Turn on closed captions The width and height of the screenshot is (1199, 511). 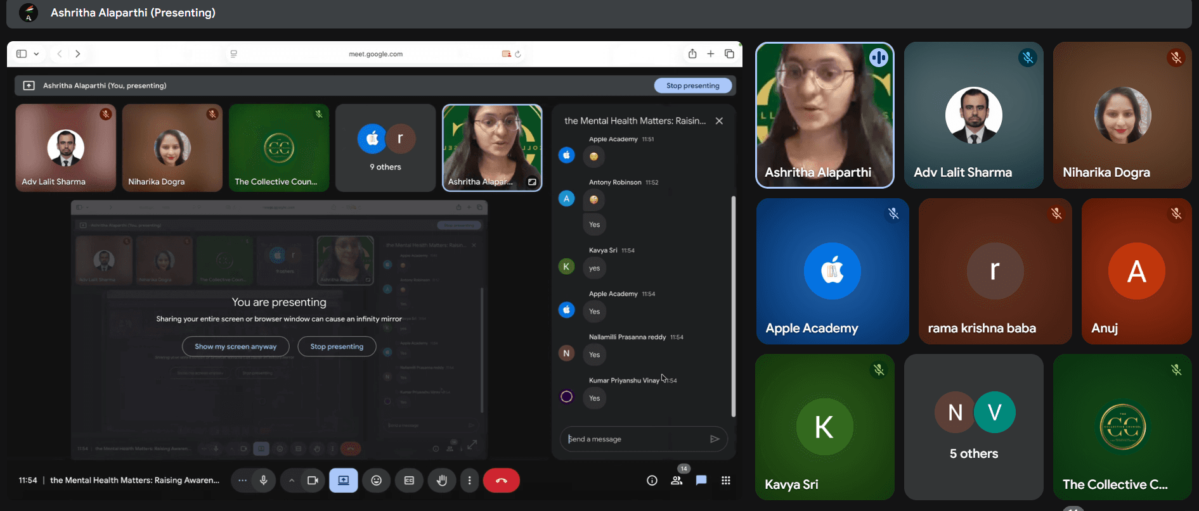point(409,481)
